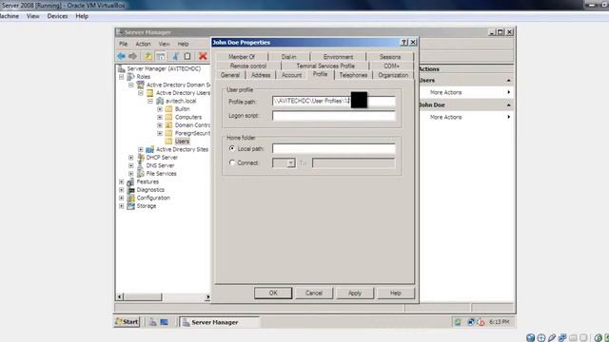Screen dimensions: 609x342
Task: Click the Server Manager quick launch icon beside Start
Action: 152,322
